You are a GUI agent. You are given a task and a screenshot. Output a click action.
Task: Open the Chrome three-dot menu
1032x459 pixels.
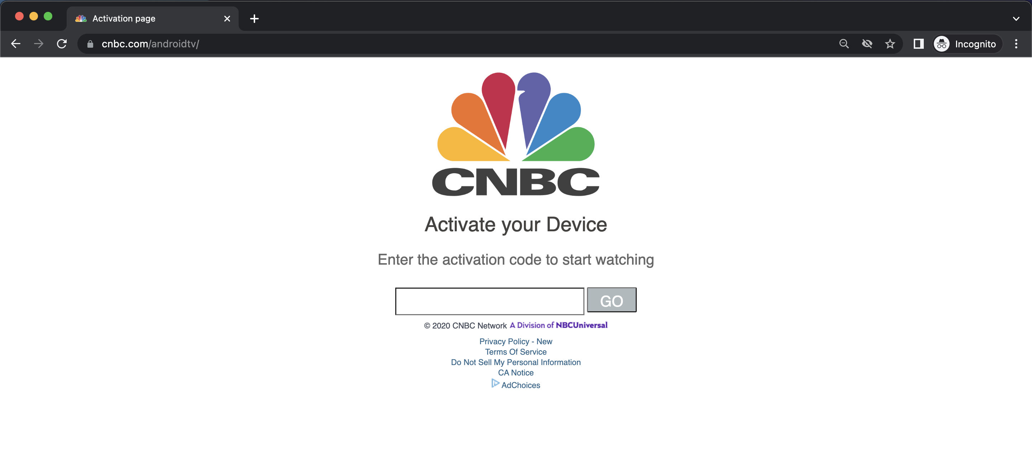point(1016,44)
